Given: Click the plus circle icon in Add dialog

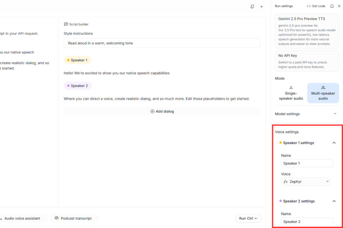Looking at the screenshot, I should pos(152,111).
